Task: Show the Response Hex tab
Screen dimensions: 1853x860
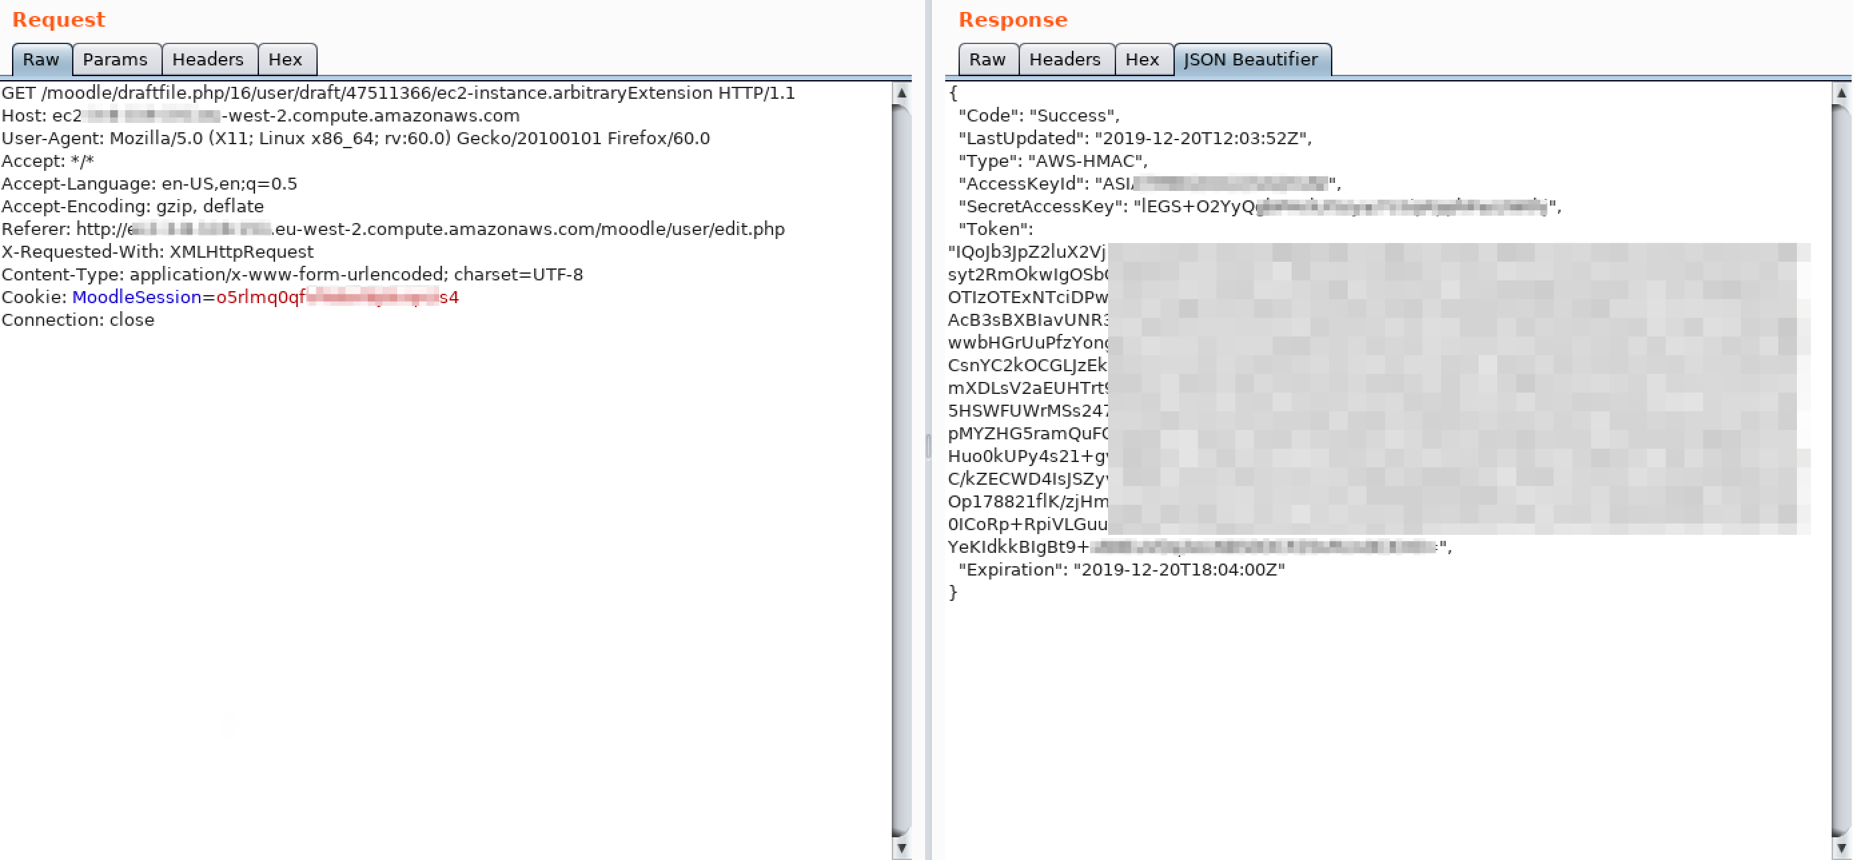Action: [x=1143, y=59]
